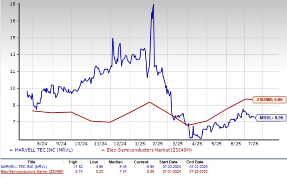Click the Start Date column header

click(x=168, y=162)
